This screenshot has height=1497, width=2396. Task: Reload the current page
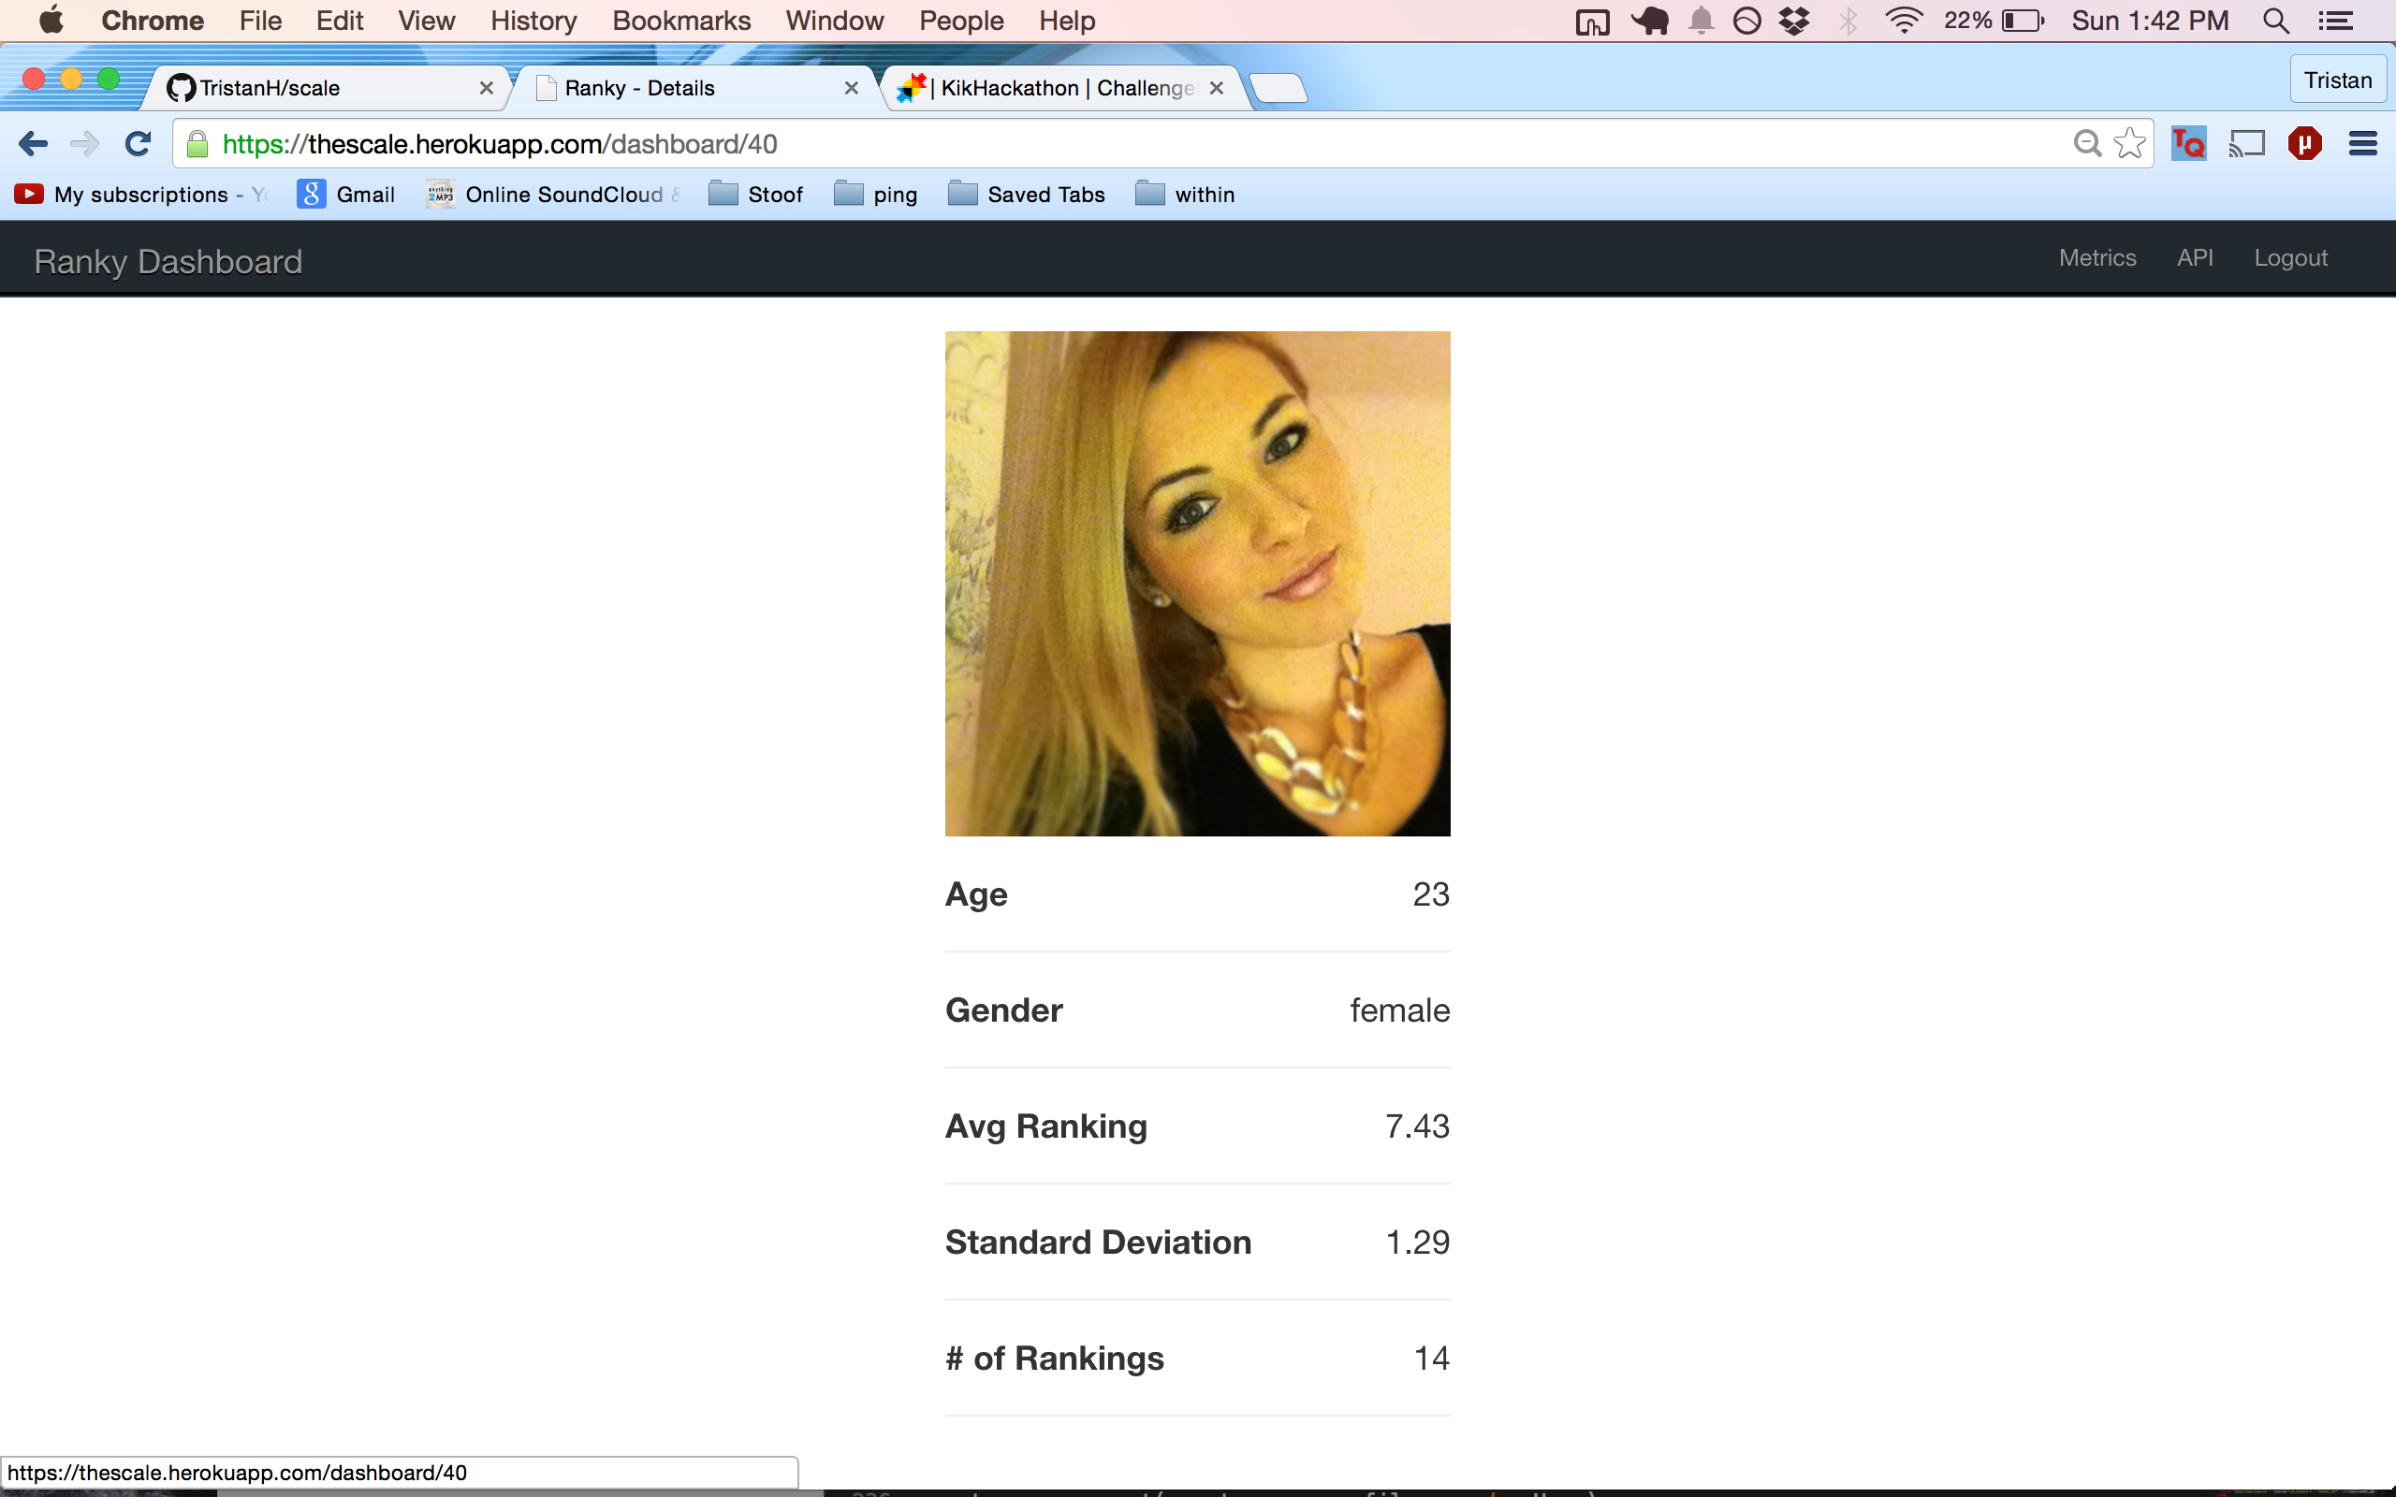(x=138, y=144)
